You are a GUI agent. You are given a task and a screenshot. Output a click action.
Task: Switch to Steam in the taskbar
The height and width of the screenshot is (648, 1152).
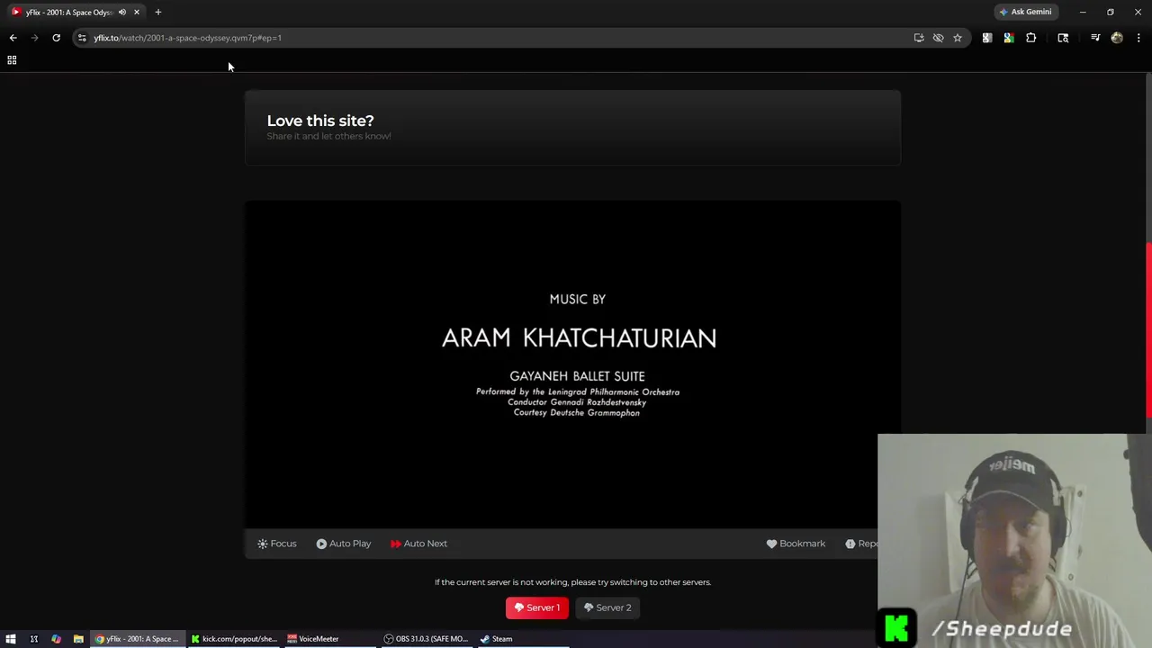pyautogui.click(x=522, y=639)
